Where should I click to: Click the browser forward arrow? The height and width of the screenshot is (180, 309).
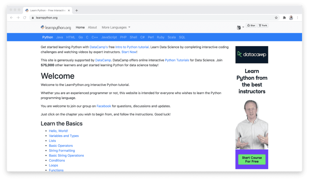18,18
